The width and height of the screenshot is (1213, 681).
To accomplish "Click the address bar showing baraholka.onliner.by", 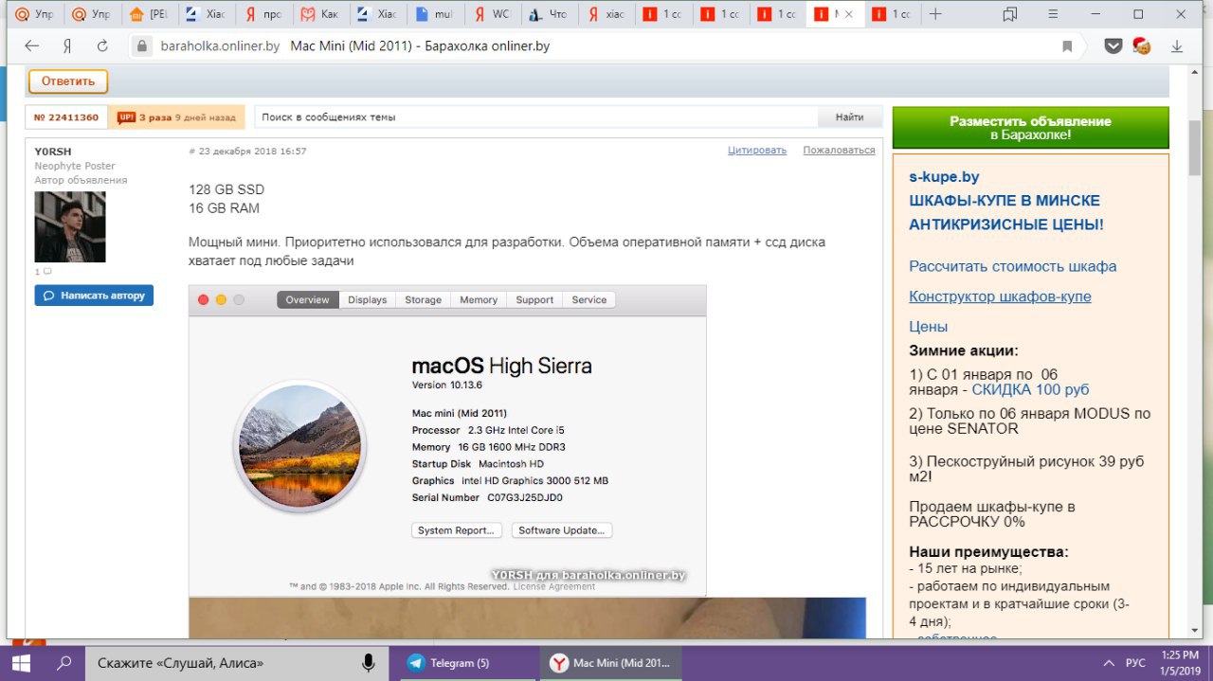I will [x=606, y=45].
